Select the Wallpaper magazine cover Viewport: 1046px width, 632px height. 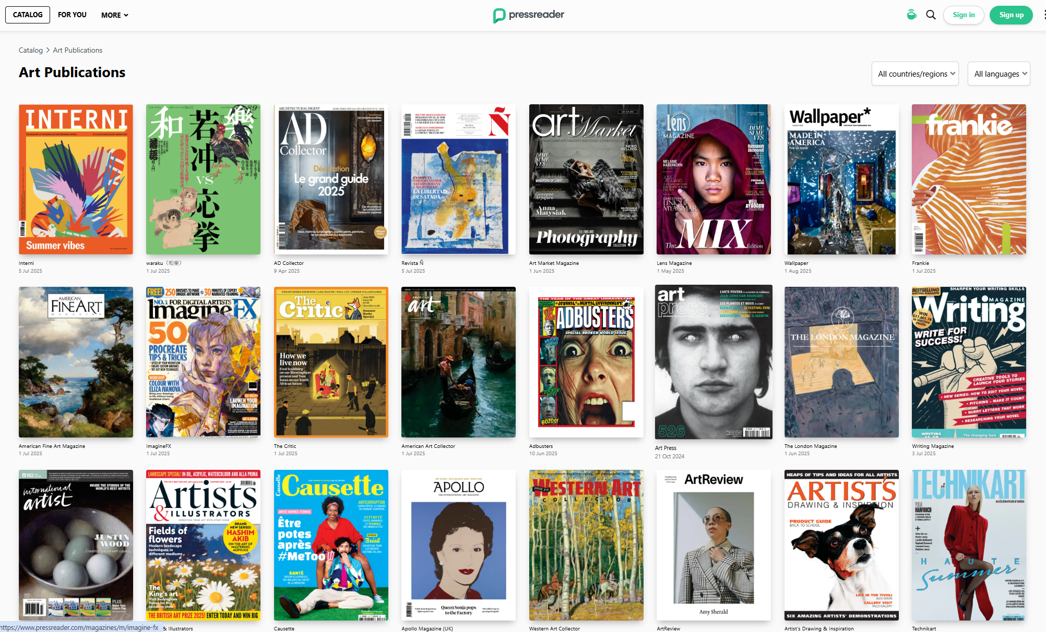[x=841, y=179]
